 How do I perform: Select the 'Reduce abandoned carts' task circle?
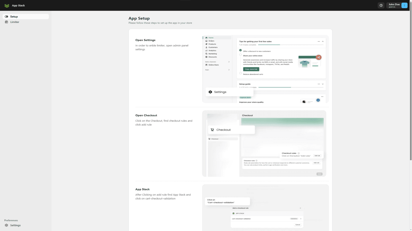click(x=241, y=73)
